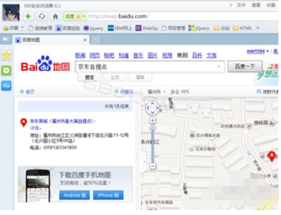Image resolution: width=281 pixels, height=215 pixels.
Task: Select the 驾车 tab under search box
Action: [140, 77]
